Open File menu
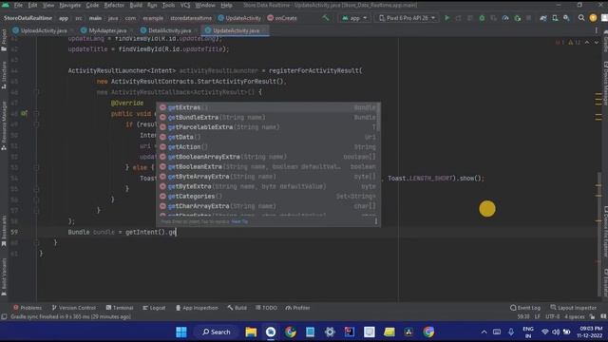Image resolution: width=608 pixels, height=342 pixels. coord(18,5)
